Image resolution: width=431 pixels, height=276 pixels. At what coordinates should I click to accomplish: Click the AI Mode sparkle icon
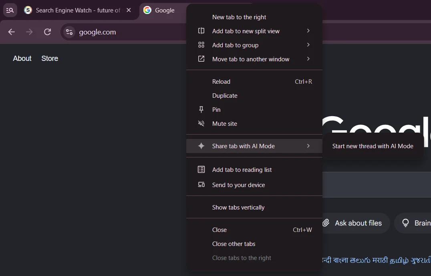pos(201,146)
